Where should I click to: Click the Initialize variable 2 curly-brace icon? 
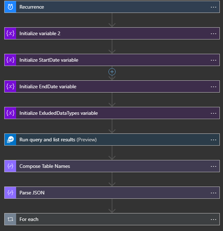pos(10,33)
